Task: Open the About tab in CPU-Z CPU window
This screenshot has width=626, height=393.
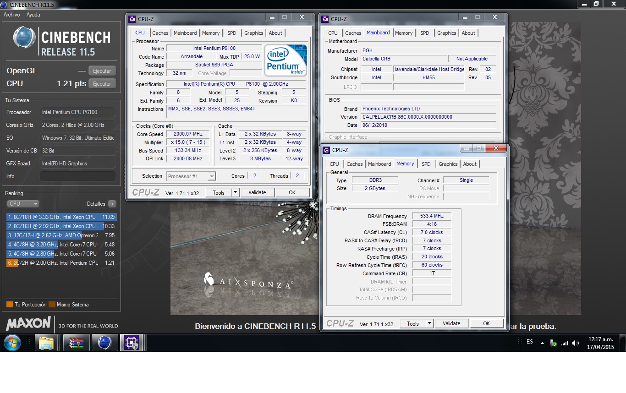Action: (x=275, y=33)
